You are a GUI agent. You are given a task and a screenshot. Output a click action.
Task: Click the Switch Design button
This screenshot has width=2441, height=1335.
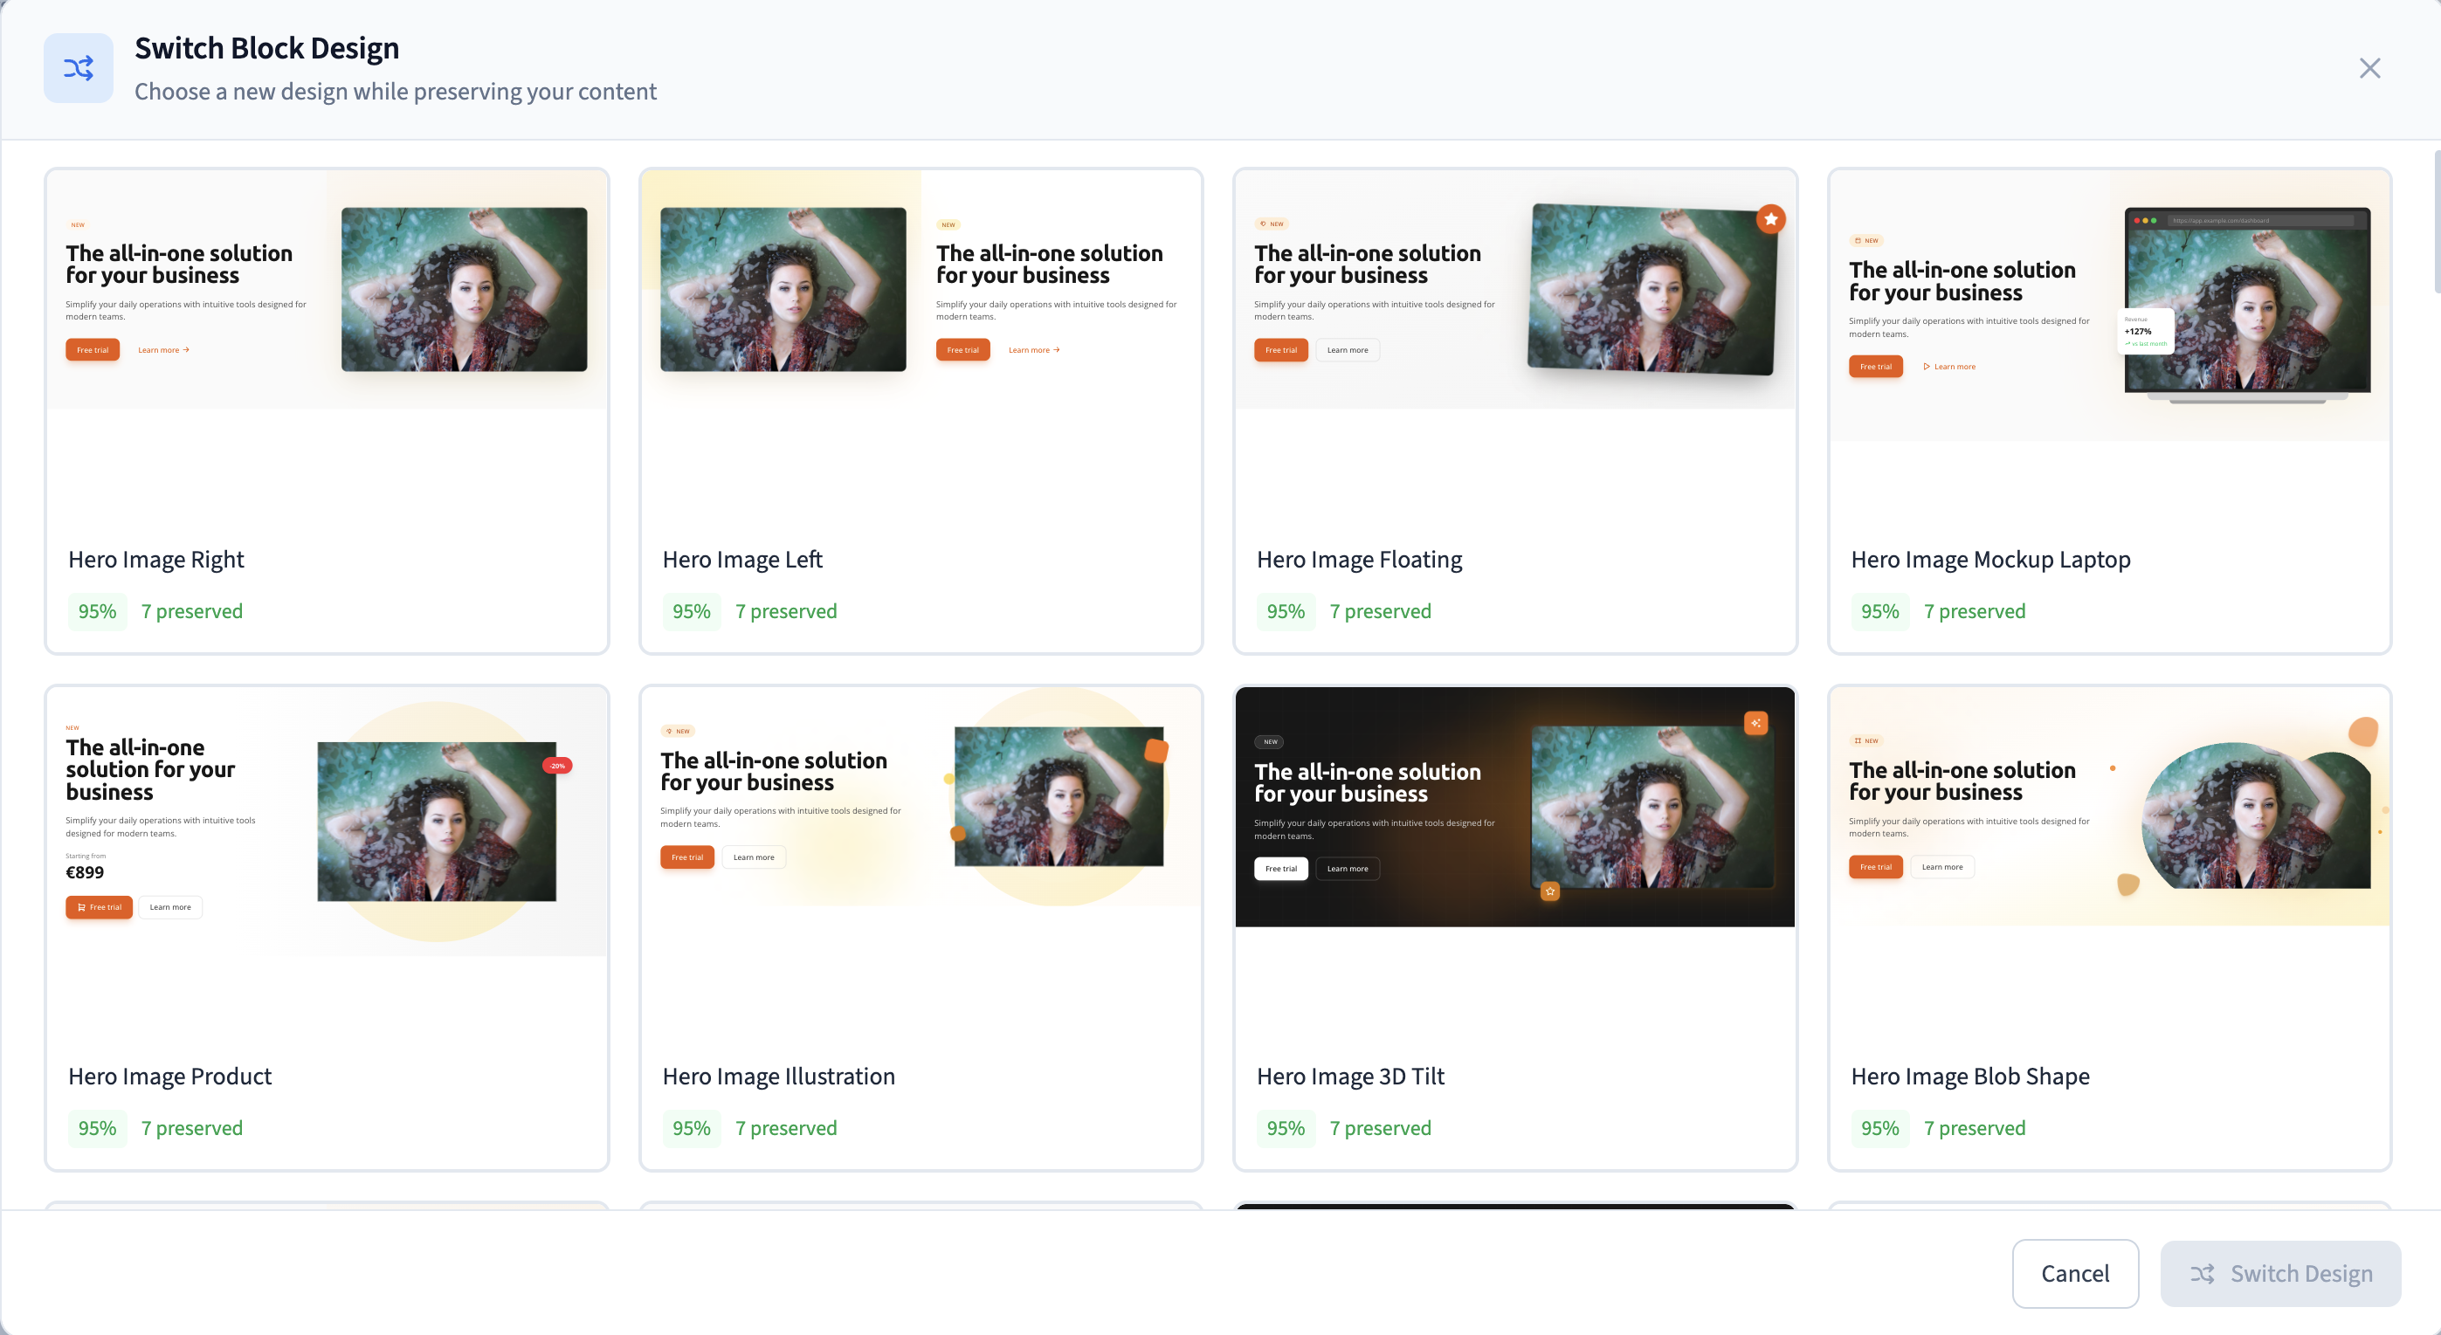pos(2280,1273)
